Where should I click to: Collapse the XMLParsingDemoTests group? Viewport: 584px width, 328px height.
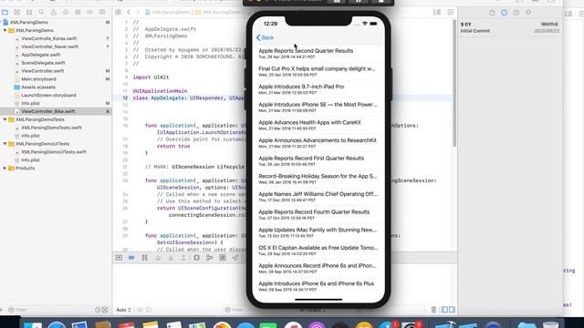tap(5, 119)
